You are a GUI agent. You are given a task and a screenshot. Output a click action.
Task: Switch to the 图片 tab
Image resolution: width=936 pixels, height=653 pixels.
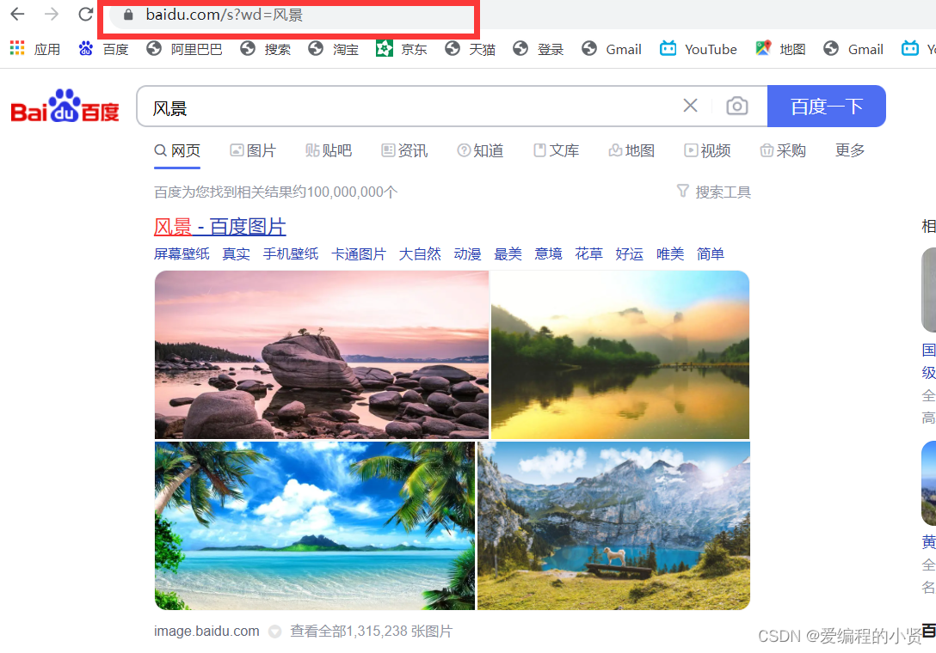[253, 150]
